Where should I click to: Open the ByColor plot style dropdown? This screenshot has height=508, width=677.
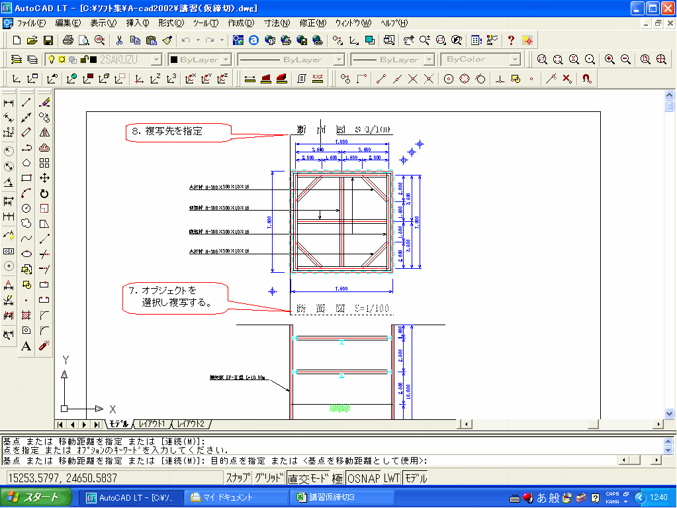click(515, 60)
